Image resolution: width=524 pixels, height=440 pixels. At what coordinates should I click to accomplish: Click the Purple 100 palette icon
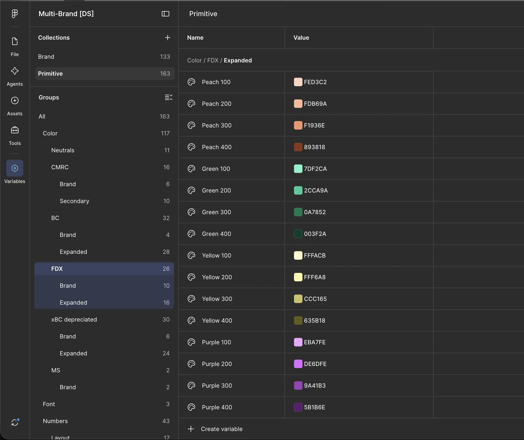click(x=191, y=342)
